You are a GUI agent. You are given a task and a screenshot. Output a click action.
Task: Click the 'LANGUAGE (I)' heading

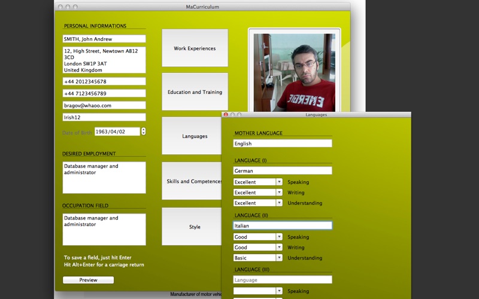pos(250,160)
